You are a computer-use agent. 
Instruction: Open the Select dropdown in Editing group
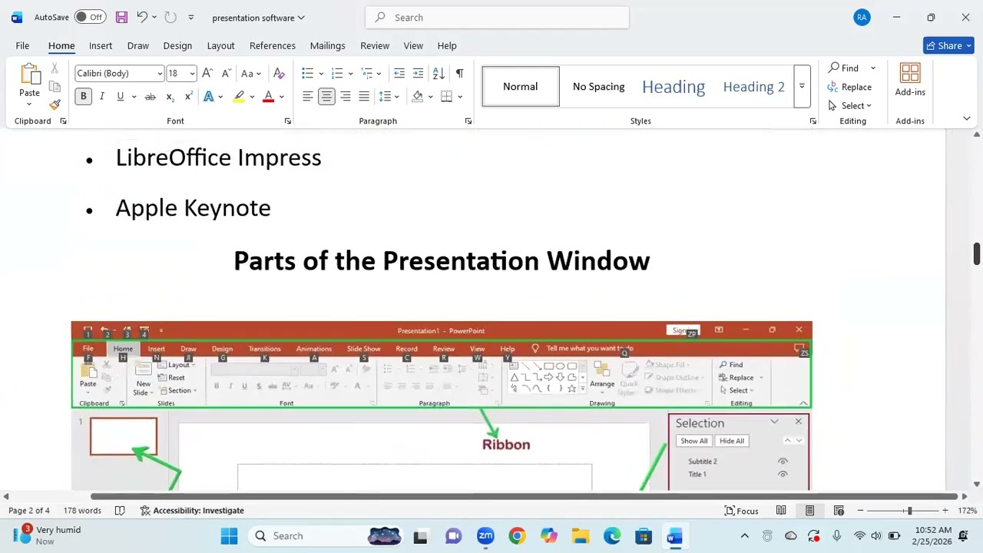click(x=850, y=105)
